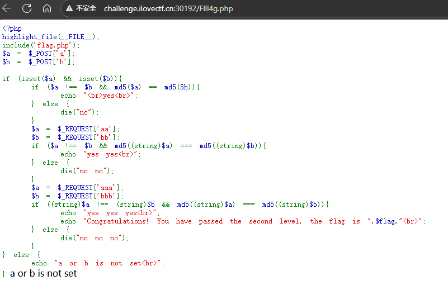The width and height of the screenshot is (448, 290).
Task: Reload the page with the refresh icon
Action: click(x=27, y=8)
